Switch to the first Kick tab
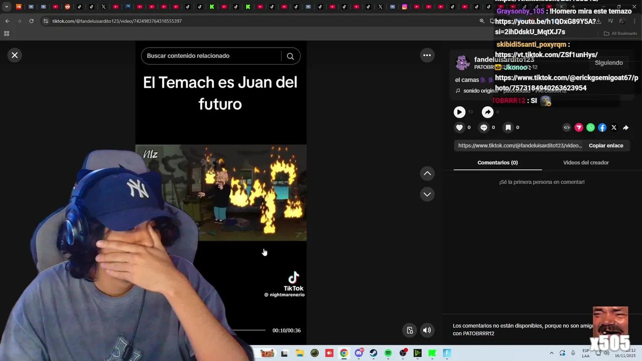Viewport: 642px width, 361px height. 212,7
